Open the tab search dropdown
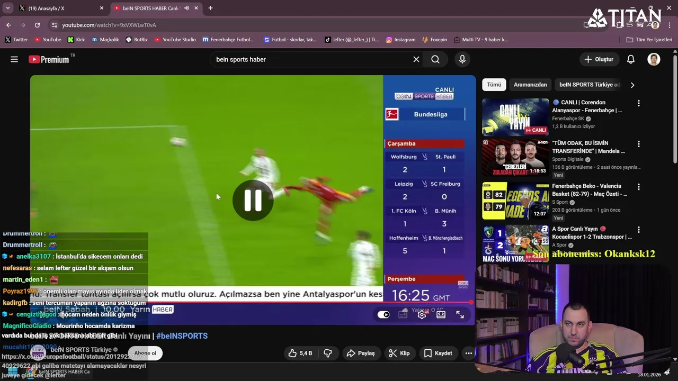This screenshot has width=678, height=381. point(7,8)
